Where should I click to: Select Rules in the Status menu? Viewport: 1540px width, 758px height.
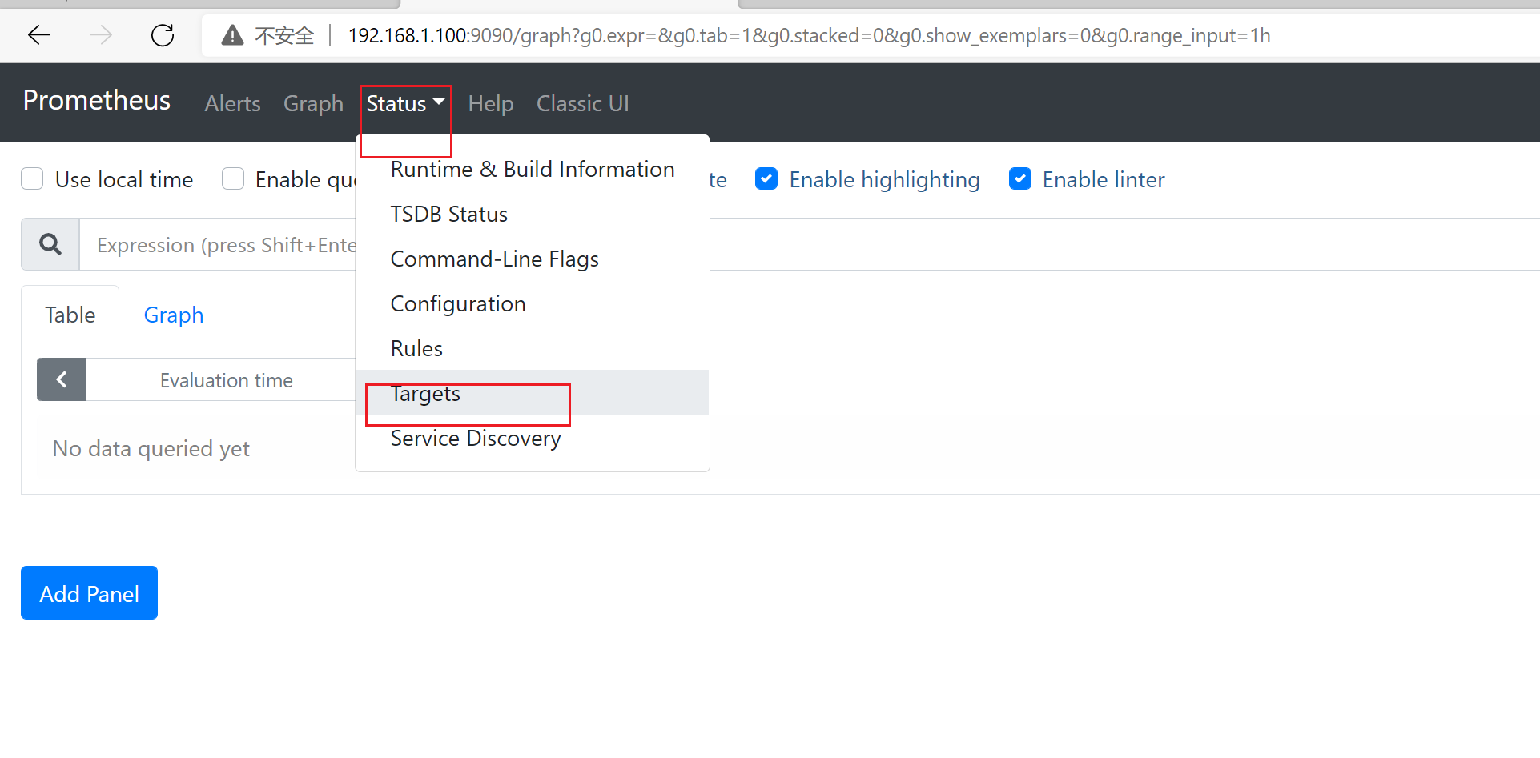pos(533,349)
